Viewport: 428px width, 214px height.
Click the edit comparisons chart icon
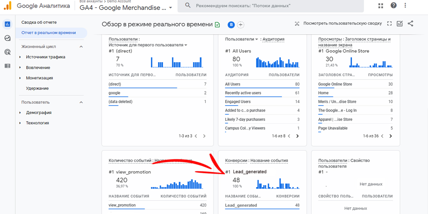[x=400, y=24]
